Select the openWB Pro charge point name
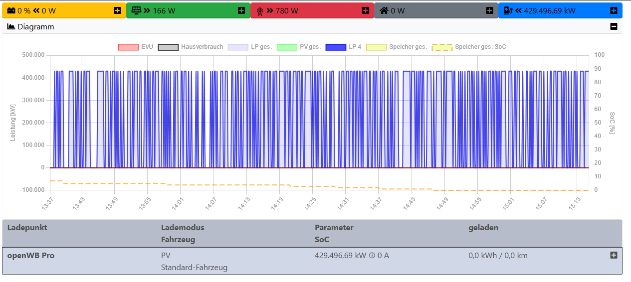Screen dimensions: 631x282 30,256
